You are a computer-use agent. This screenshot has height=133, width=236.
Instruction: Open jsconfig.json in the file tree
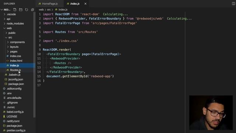tap(15, 79)
